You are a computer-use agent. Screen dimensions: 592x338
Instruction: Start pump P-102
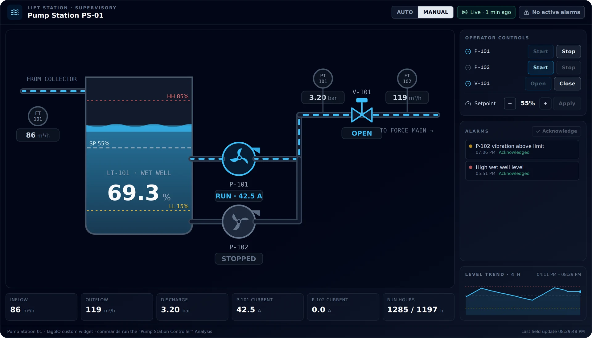click(541, 67)
